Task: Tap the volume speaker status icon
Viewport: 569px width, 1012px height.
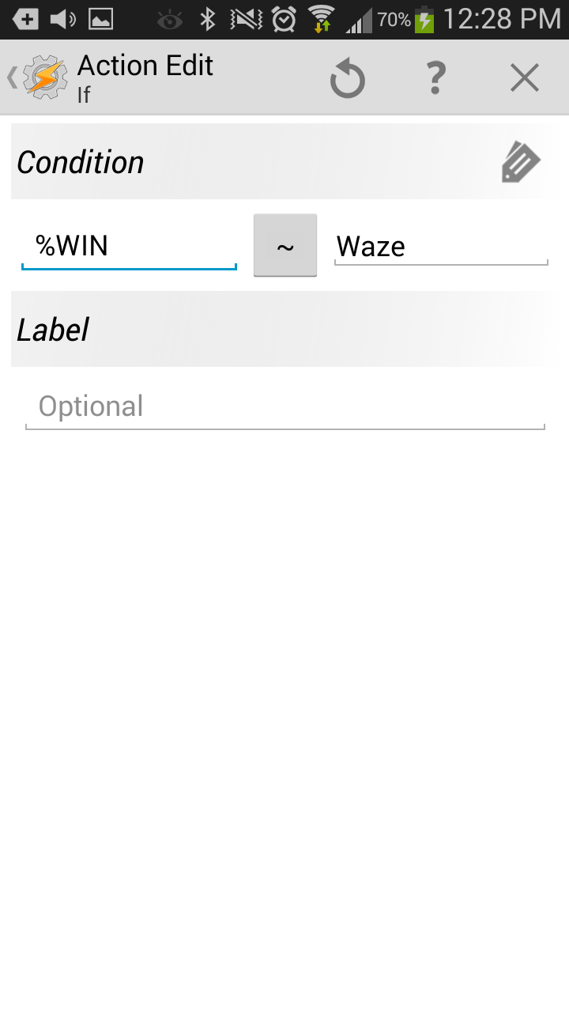Action: click(x=63, y=19)
